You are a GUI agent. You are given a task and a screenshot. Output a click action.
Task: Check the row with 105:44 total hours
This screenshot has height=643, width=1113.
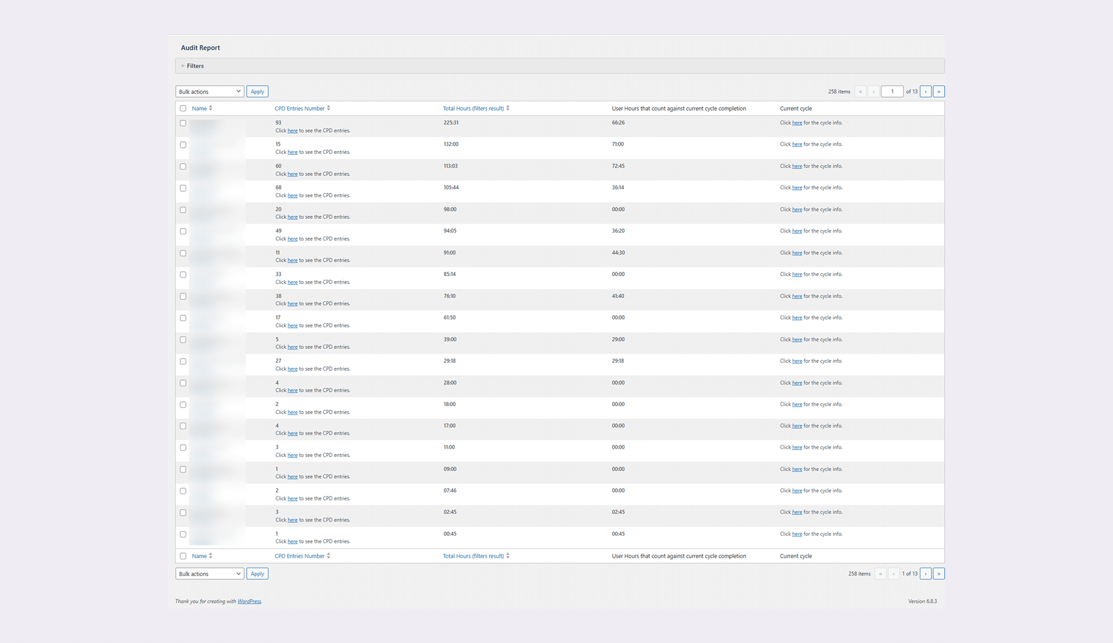[x=183, y=188]
